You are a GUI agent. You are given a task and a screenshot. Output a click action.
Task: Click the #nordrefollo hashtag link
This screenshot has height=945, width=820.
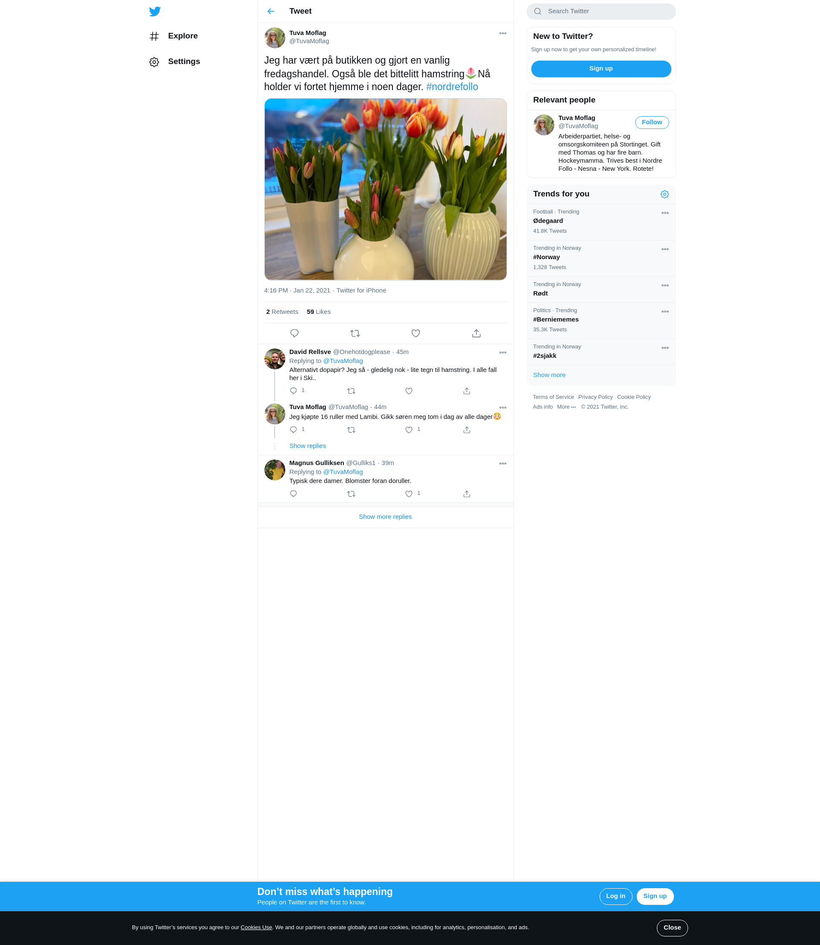(452, 87)
